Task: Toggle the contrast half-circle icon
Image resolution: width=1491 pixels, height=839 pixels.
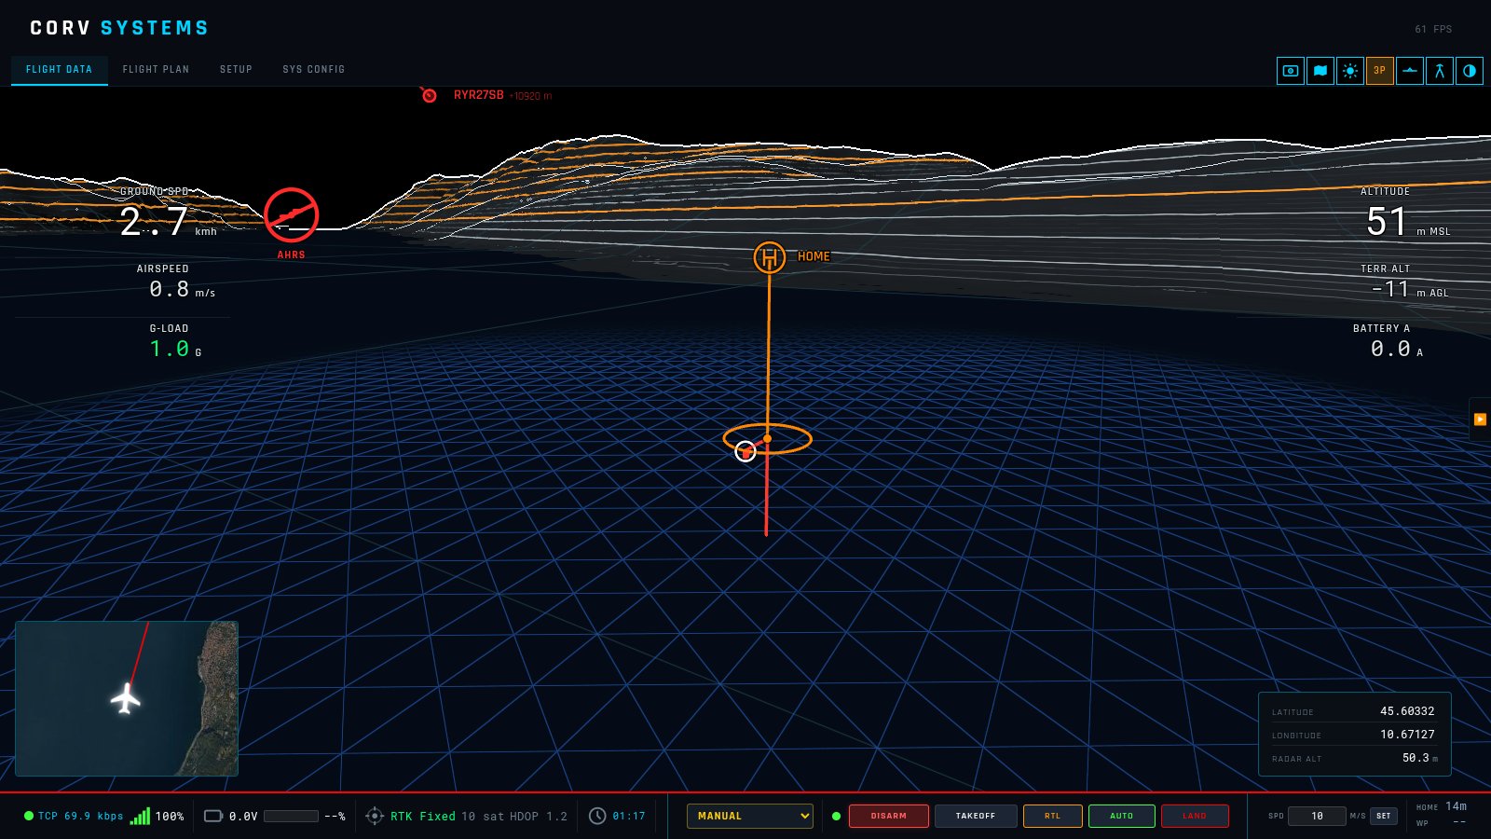Action: (1470, 71)
